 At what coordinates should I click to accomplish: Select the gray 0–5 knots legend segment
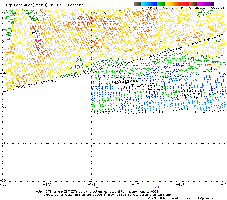click(137, 4)
